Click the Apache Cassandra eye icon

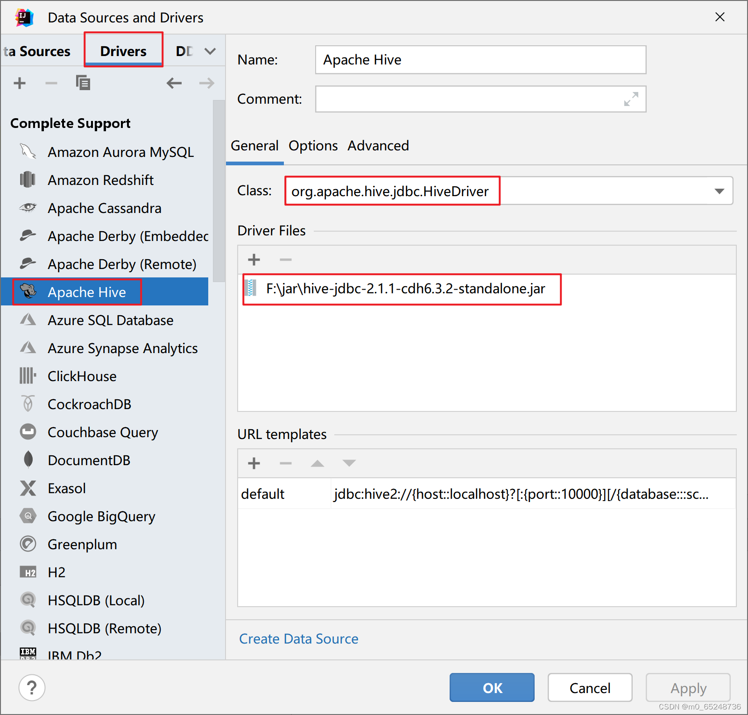(28, 208)
